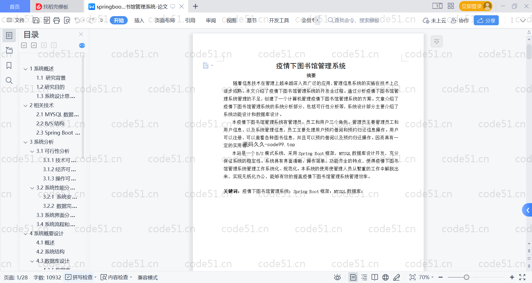
Task: Open Print Preview from the quick toolbar
Action: tap(67, 20)
